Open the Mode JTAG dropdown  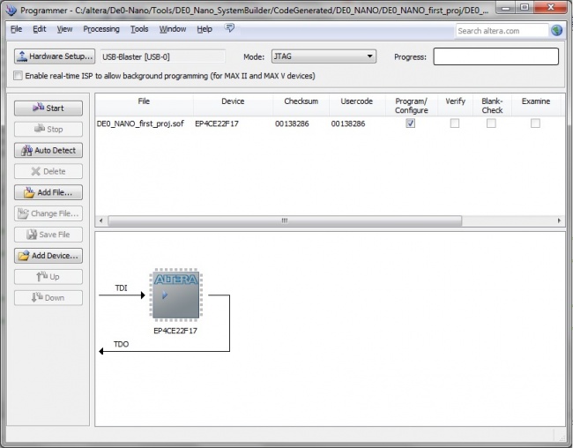324,56
